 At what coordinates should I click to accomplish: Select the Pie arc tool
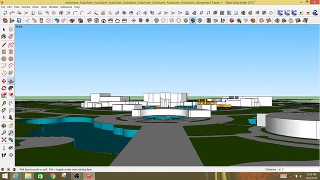click(11, 65)
